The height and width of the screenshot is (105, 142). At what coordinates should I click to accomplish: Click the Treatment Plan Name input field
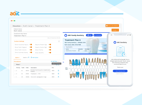[37, 36]
